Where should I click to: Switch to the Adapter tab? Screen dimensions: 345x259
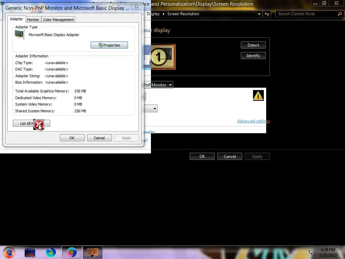click(16, 19)
